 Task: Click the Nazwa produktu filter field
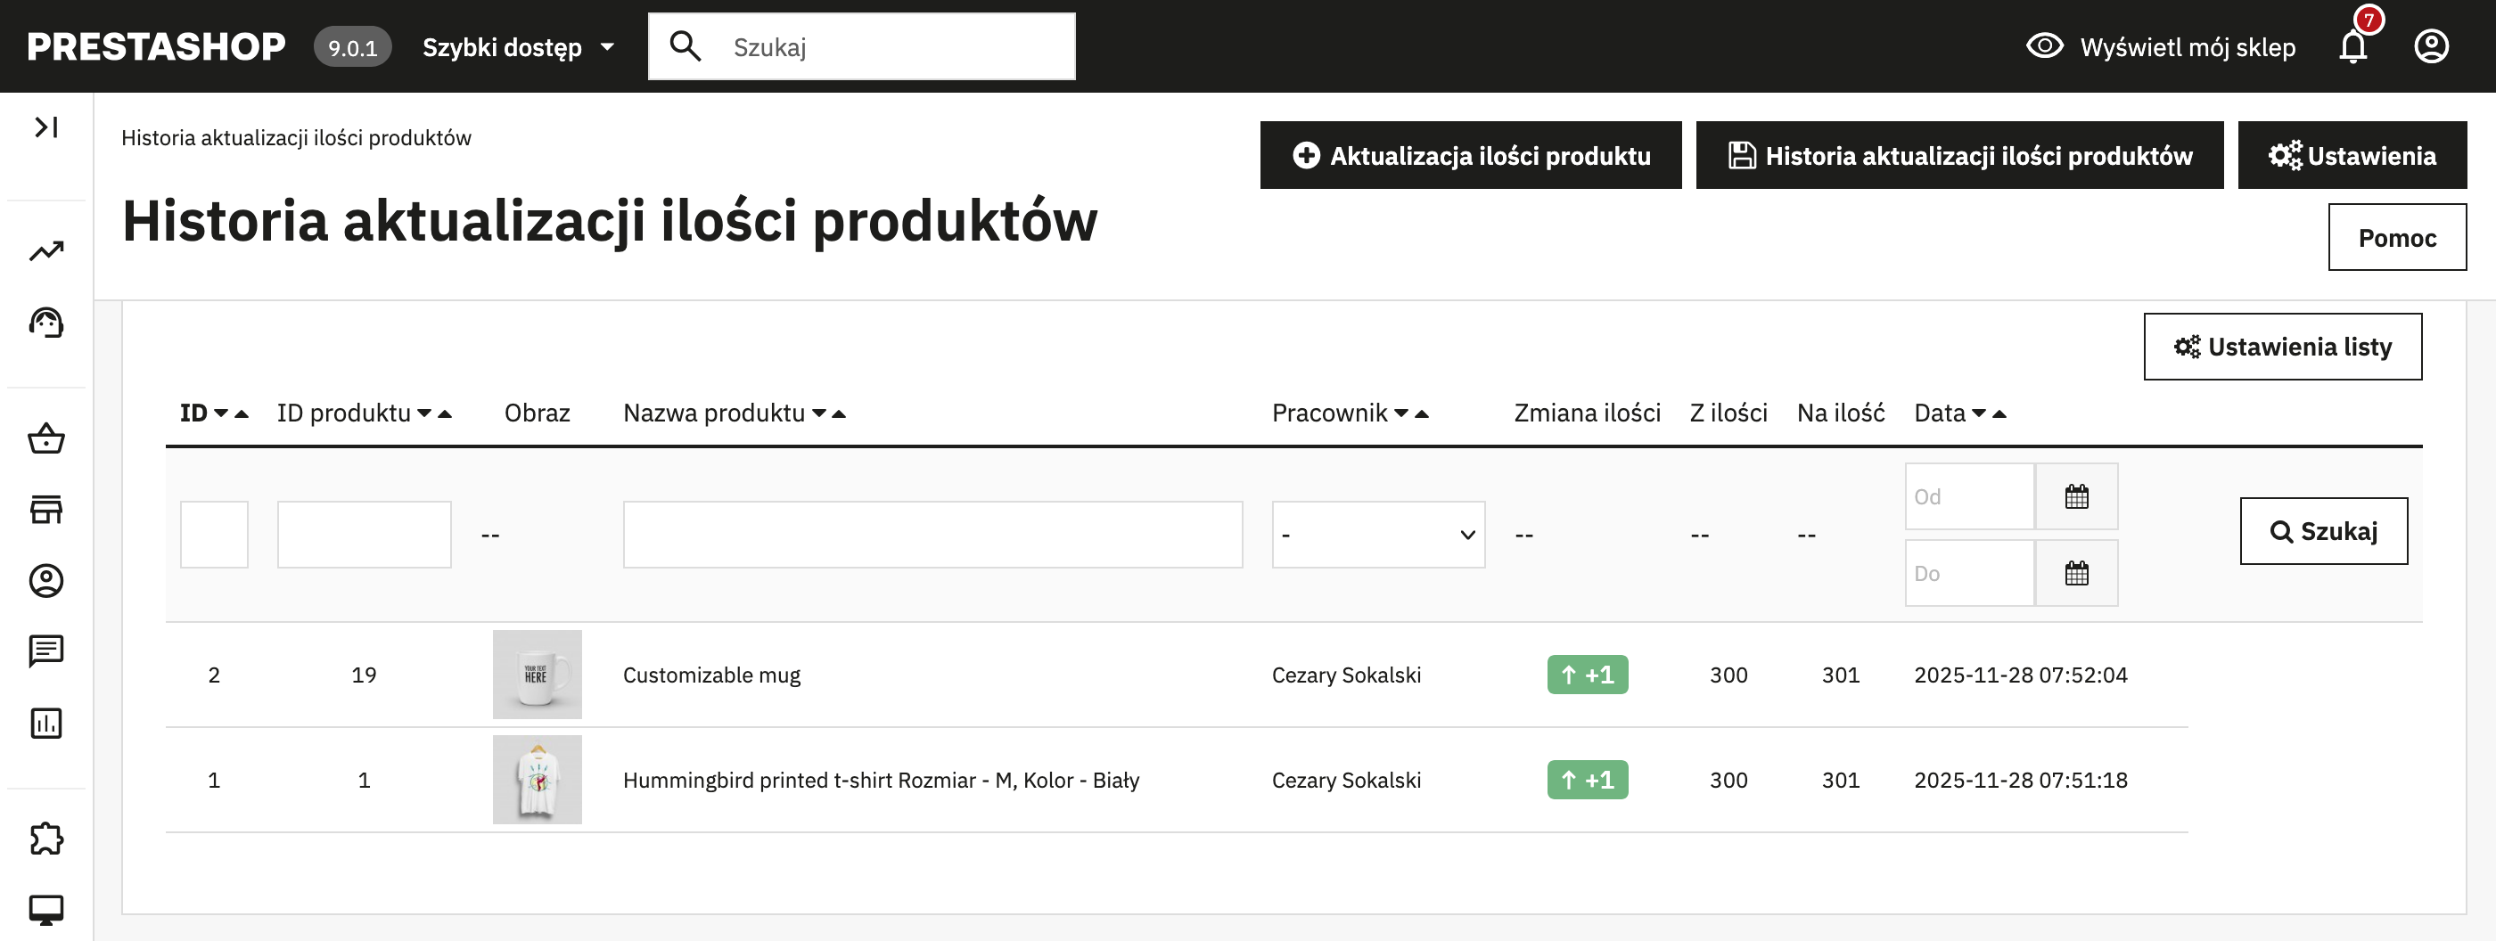(932, 535)
